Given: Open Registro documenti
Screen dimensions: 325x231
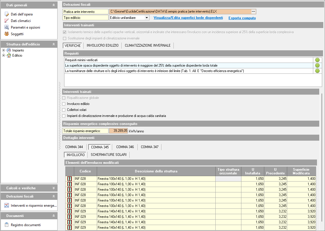Looking at the screenshot, I should pyautogui.click(x=25, y=225).
